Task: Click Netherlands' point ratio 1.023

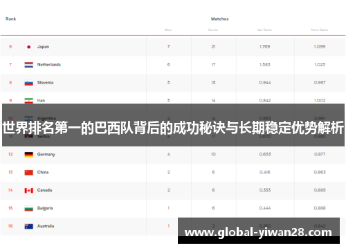Action: (320, 64)
